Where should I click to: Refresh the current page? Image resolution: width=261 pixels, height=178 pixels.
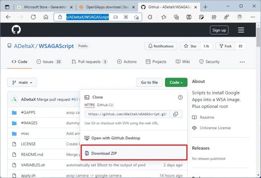pyautogui.click(x=33, y=17)
